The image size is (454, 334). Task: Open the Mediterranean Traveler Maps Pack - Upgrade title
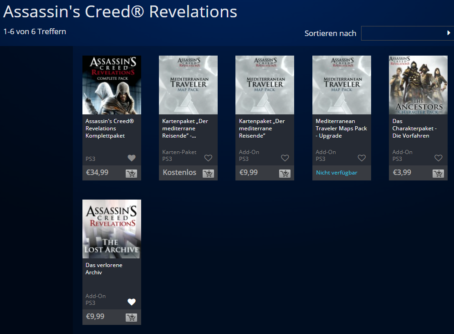pos(341,128)
